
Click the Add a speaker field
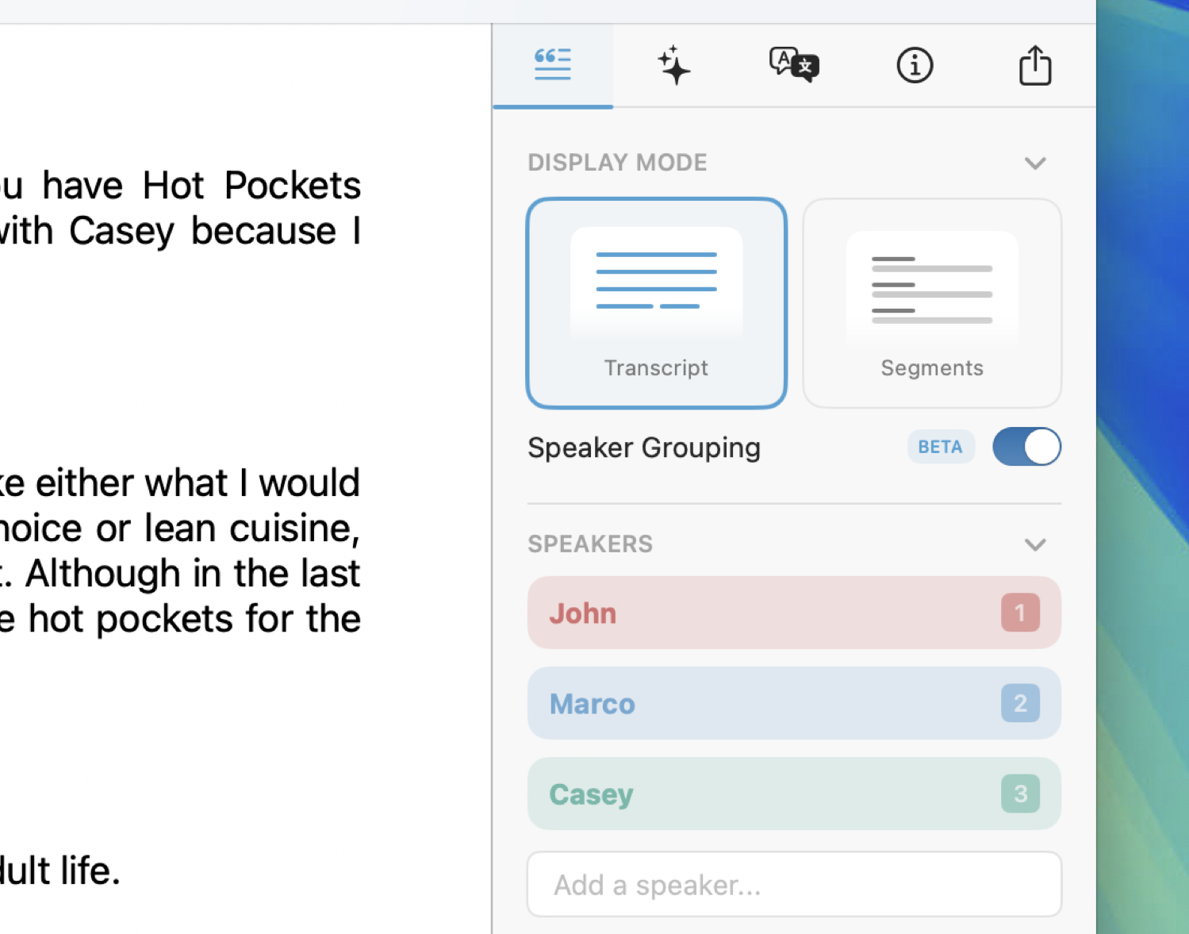pyautogui.click(x=794, y=884)
